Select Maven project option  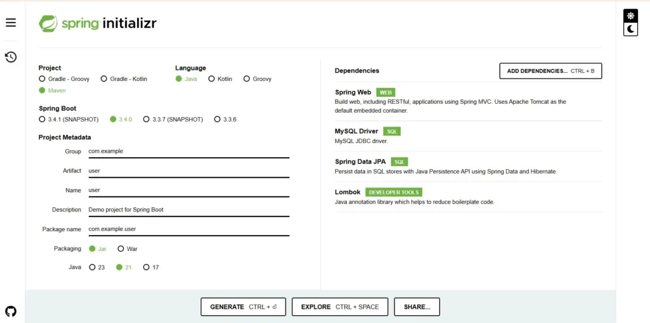[x=52, y=91]
